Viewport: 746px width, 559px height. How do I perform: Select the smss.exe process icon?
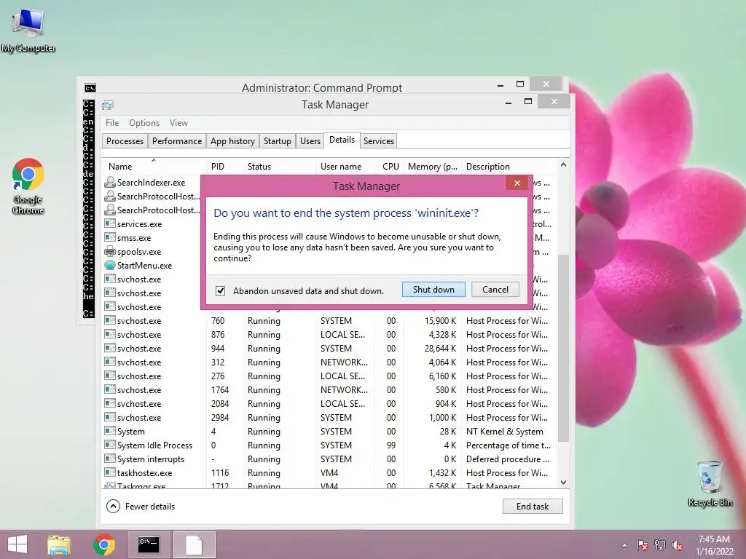pyautogui.click(x=110, y=237)
